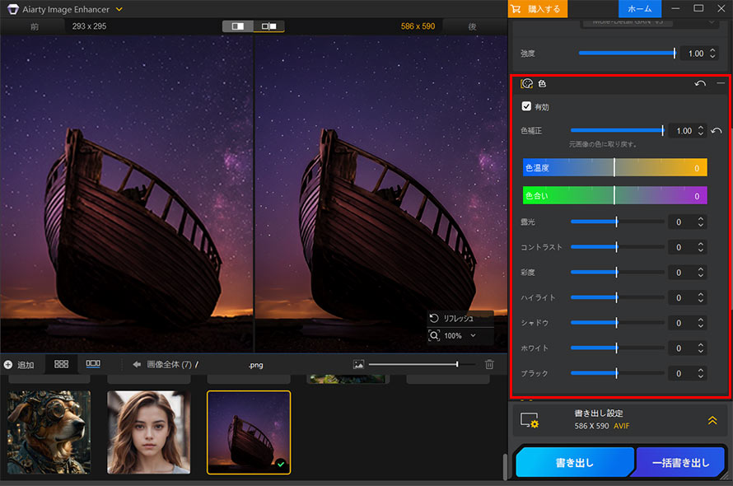The height and width of the screenshot is (486, 733).
Task: Adjust the 色温度 color temperature slider
Action: pyautogui.click(x=614, y=167)
